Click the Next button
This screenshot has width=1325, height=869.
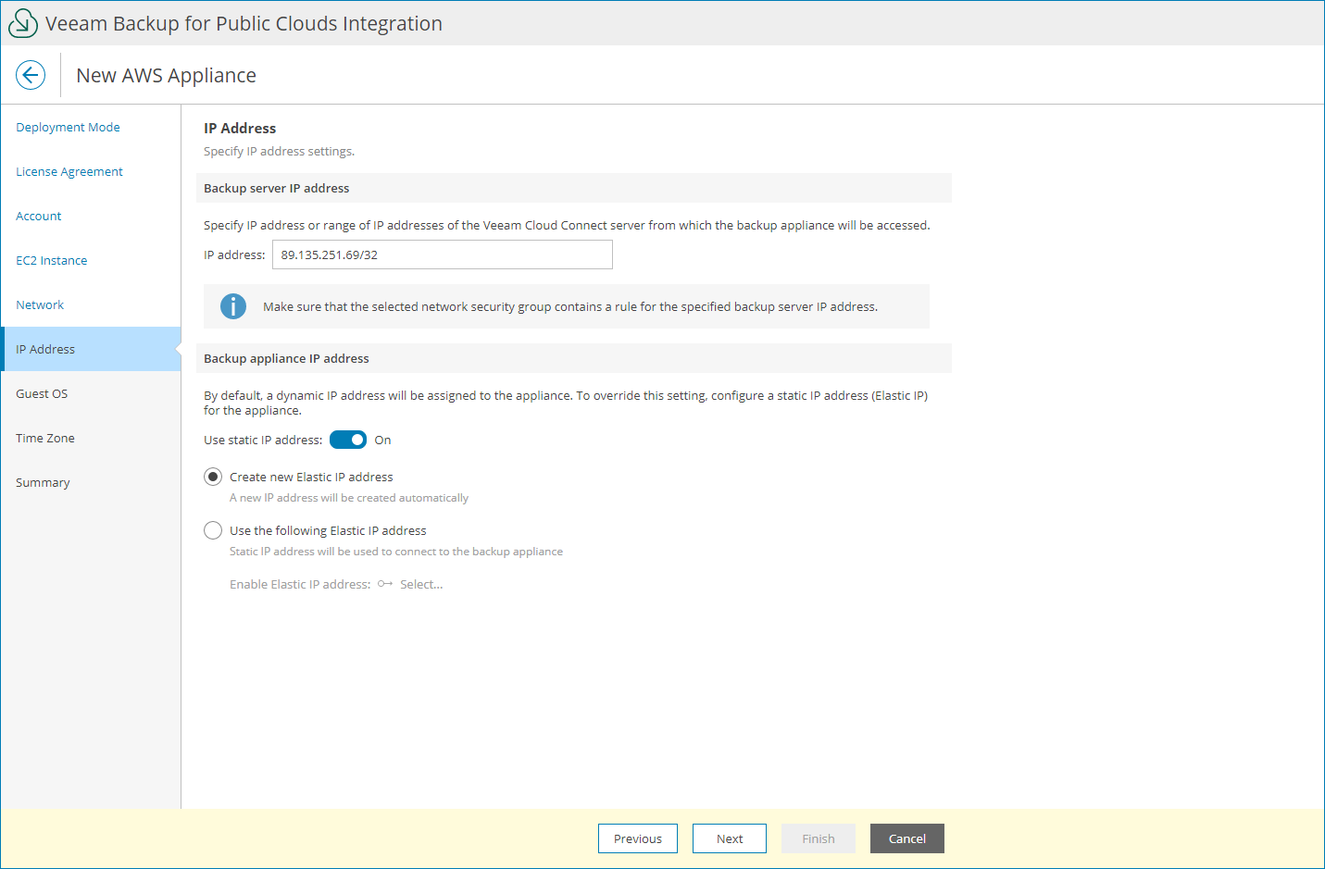(x=729, y=838)
